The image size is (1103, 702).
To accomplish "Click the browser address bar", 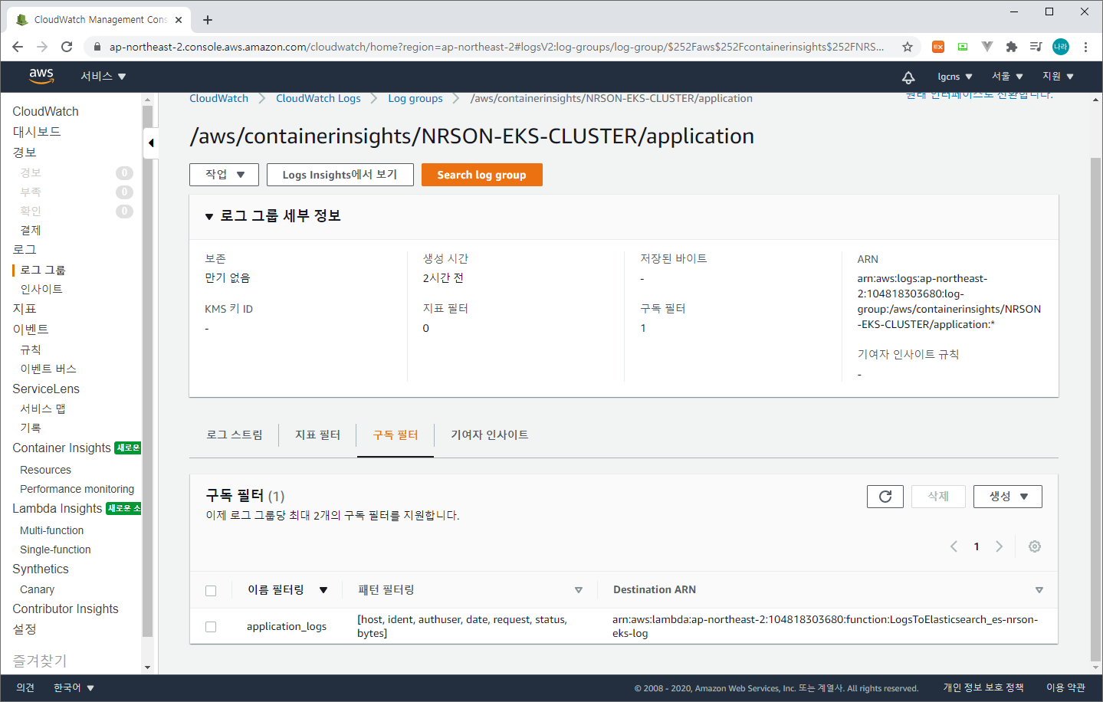I will (496, 47).
